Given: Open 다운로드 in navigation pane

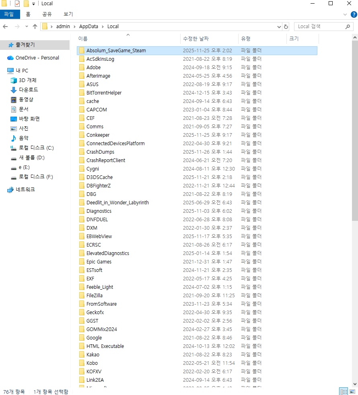Looking at the screenshot, I should (x=28, y=90).
